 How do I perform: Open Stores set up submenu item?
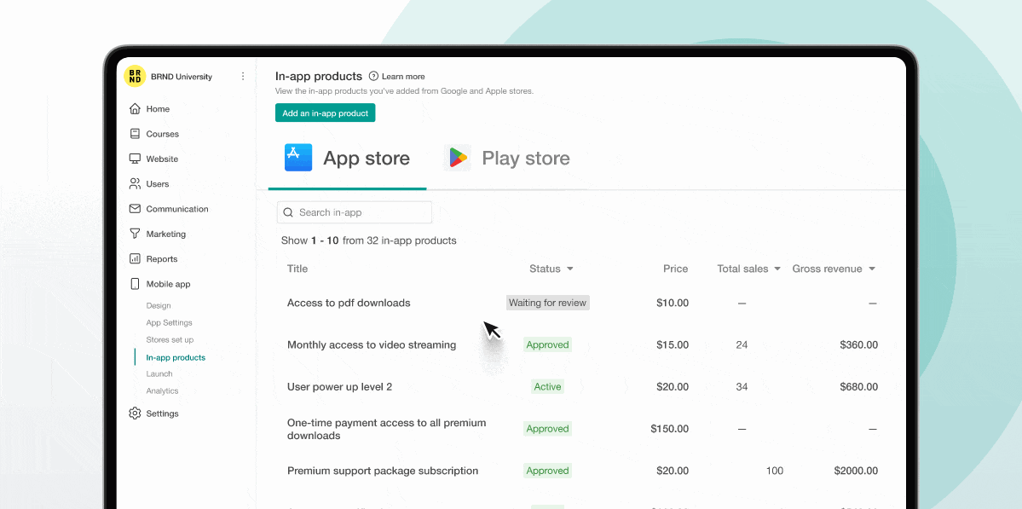click(170, 340)
